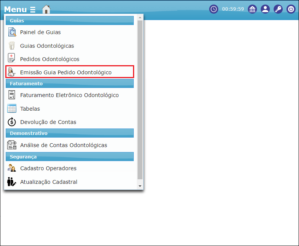The height and width of the screenshot is (246, 299).
Task: Open Atualização Cadastral
Action: tap(49, 182)
